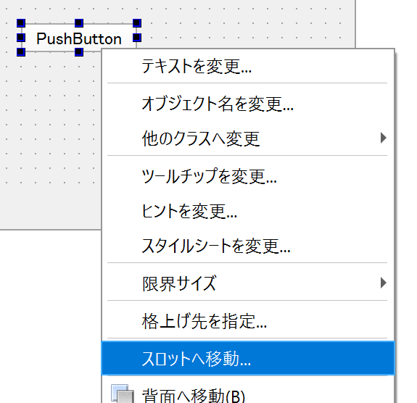This screenshot has height=403, width=417.
Task: Click top-right selection handle of PushButton
Action: 137,23
